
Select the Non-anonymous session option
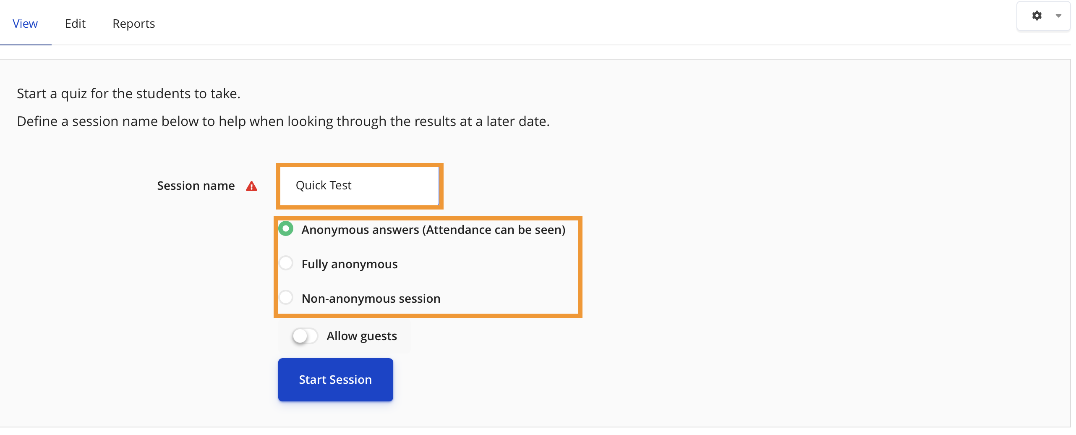tap(286, 298)
